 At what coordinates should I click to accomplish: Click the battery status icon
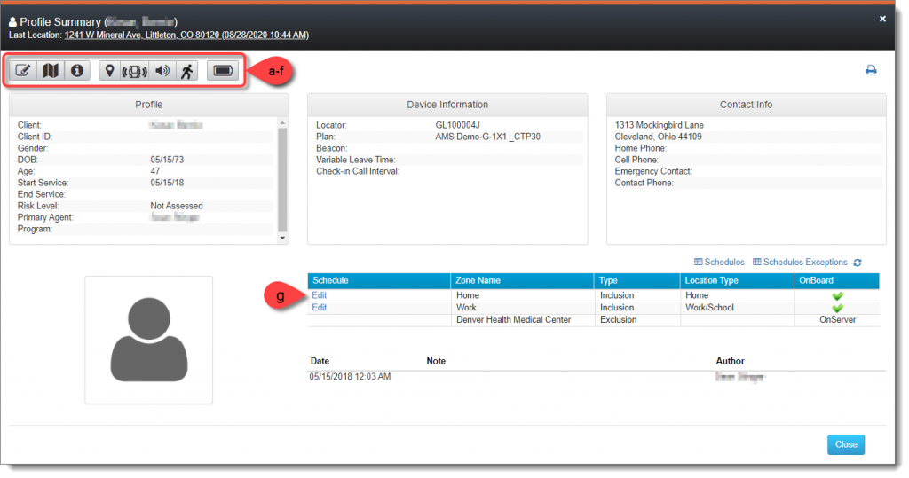tap(223, 71)
